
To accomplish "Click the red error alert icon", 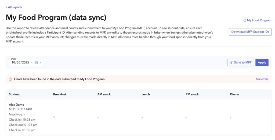I will pos(10,79).
